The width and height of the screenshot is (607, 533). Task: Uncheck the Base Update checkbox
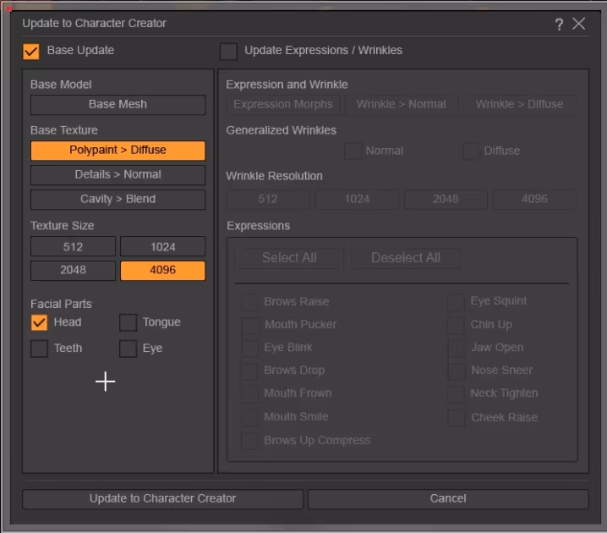click(x=31, y=51)
